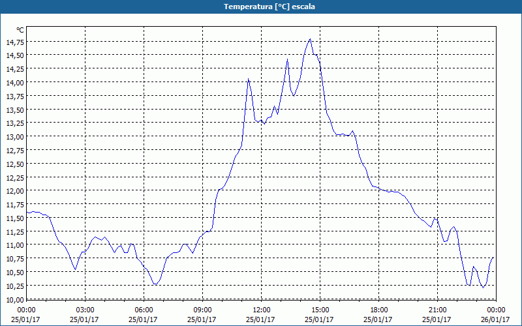The width and height of the screenshot is (522, 326).
Task: Click the 13,75 axis value
Action: click(15, 96)
